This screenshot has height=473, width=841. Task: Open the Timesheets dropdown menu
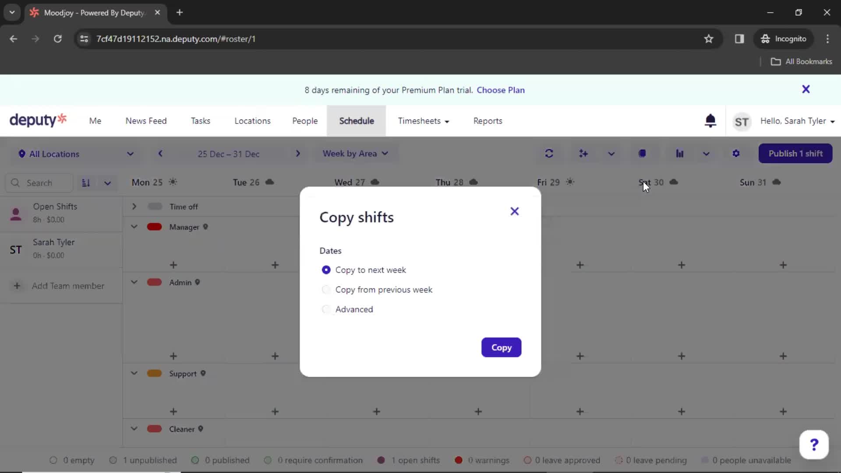[x=424, y=121]
